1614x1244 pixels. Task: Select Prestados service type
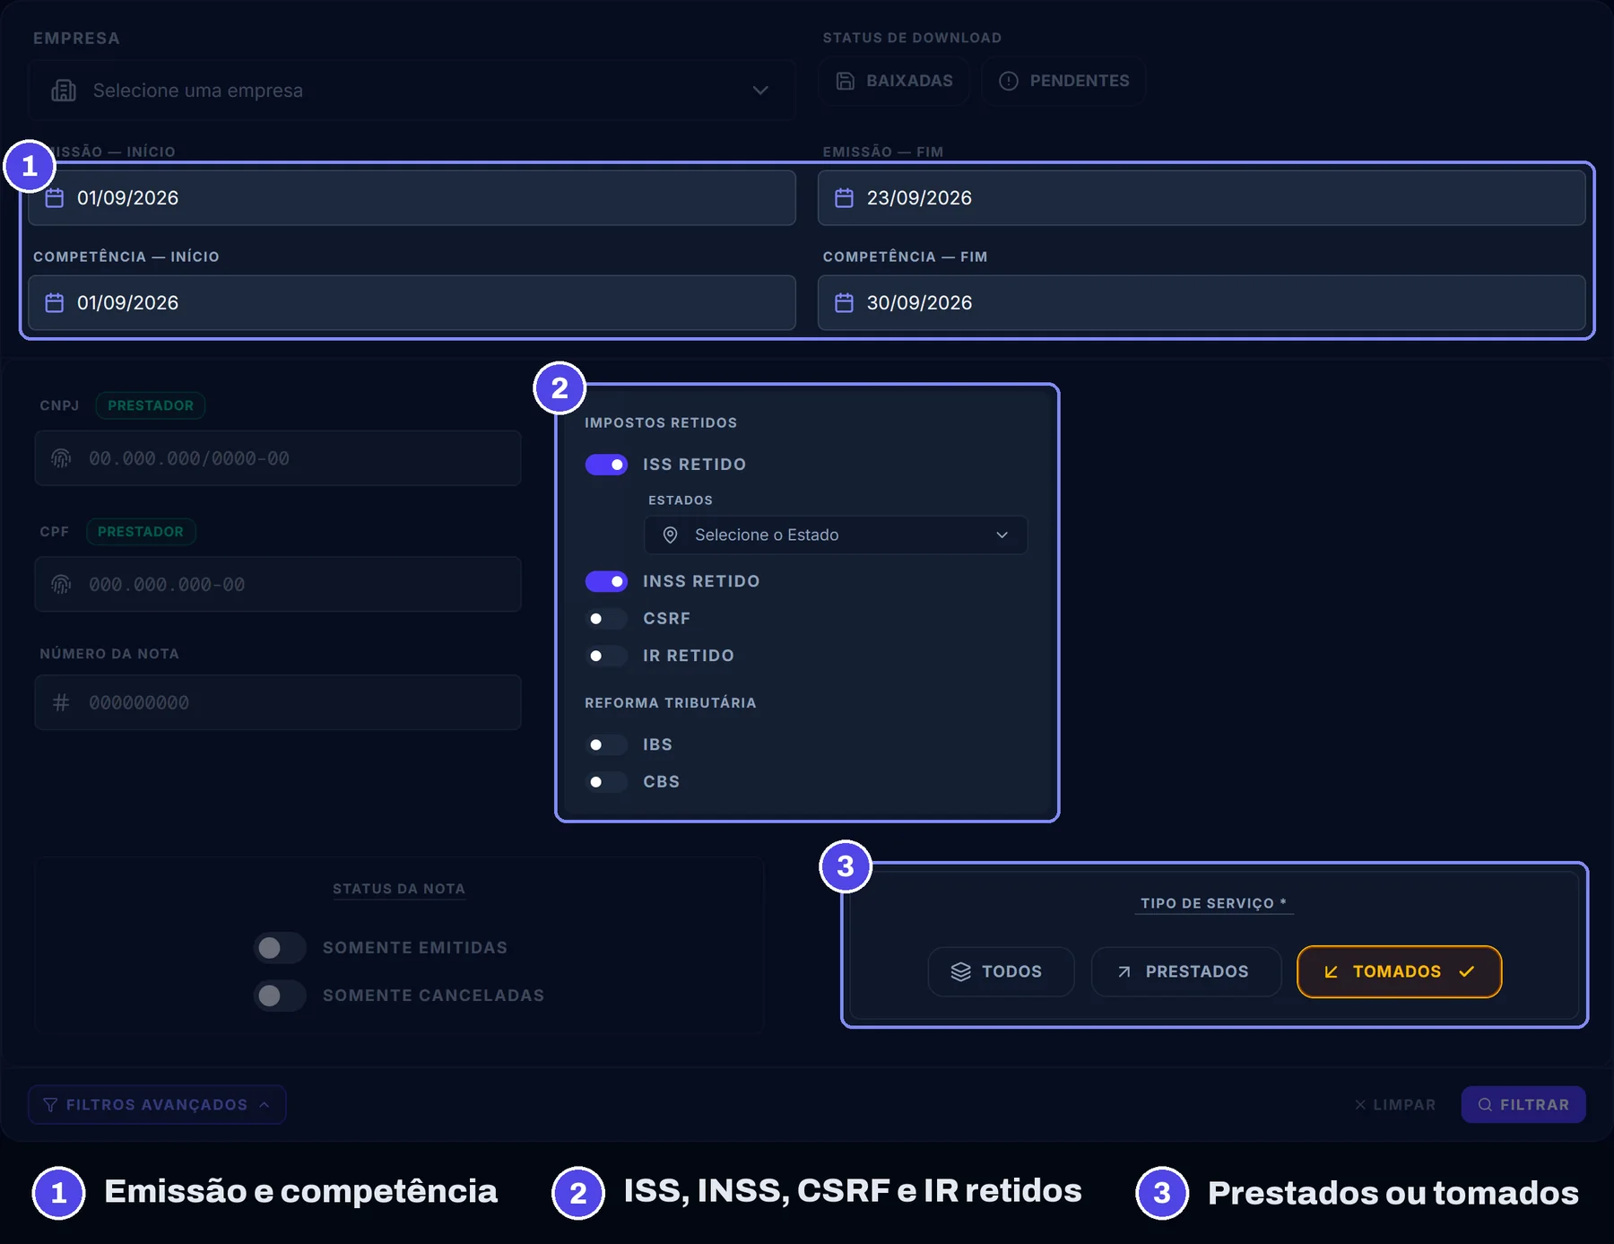click(x=1186, y=971)
